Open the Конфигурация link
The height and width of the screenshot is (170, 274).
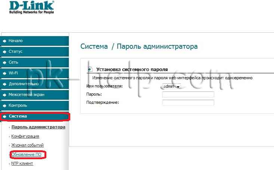coord(25,136)
